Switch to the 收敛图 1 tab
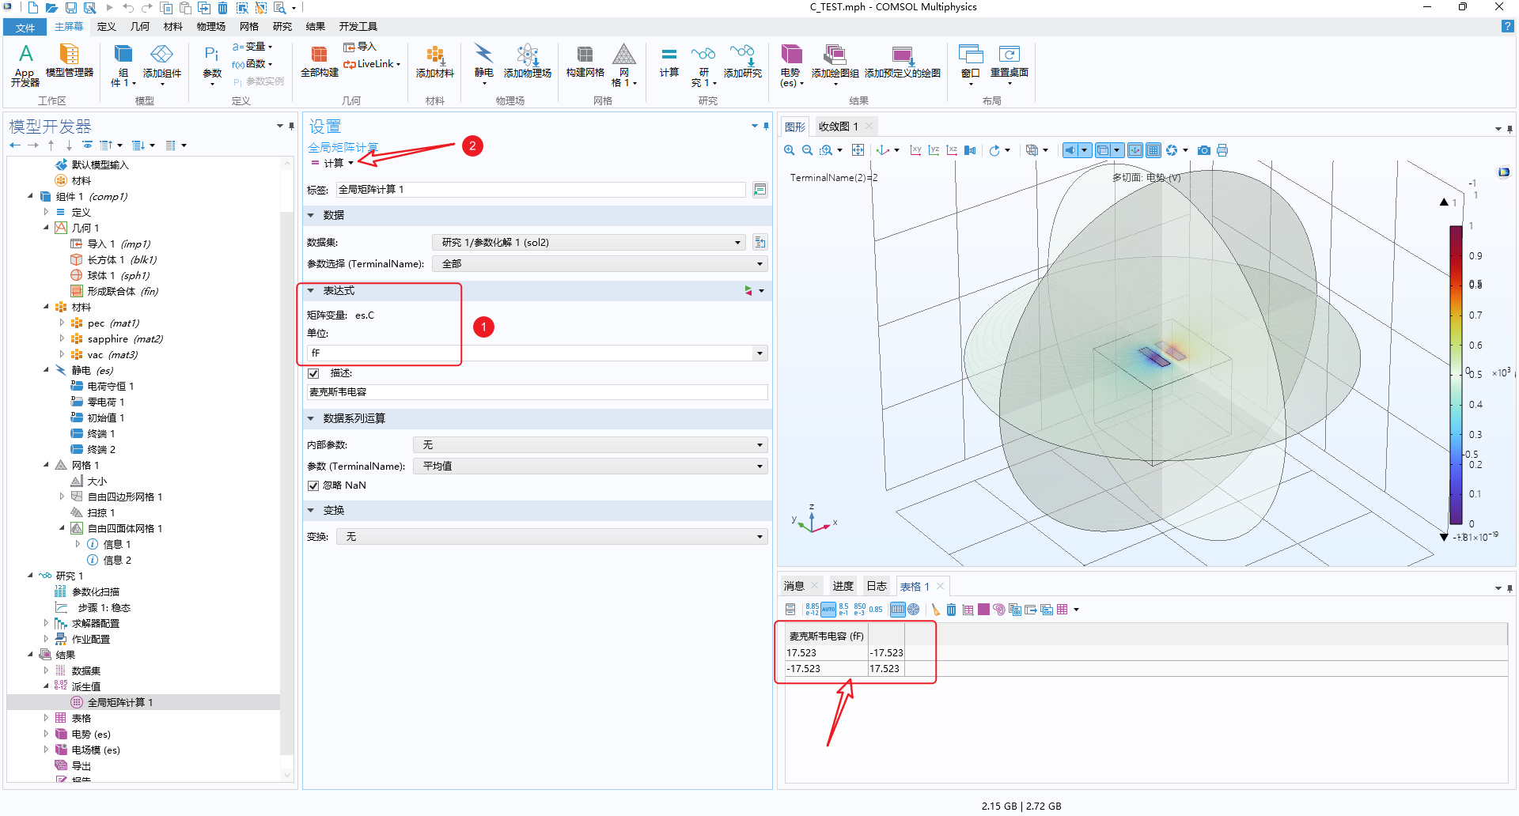The height and width of the screenshot is (816, 1519). click(838, 127)
